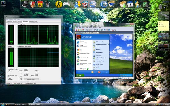This screenshot has width=170, height=106.
Task: Open Tour Windows XP in start menu
Action: (82, 61)
